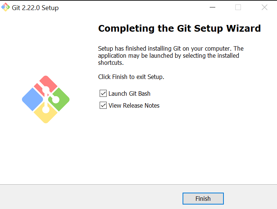Viewport: 277px width, 209px height.
Task: Click the large Git logo on the left panel
Action: coord(46,99)
